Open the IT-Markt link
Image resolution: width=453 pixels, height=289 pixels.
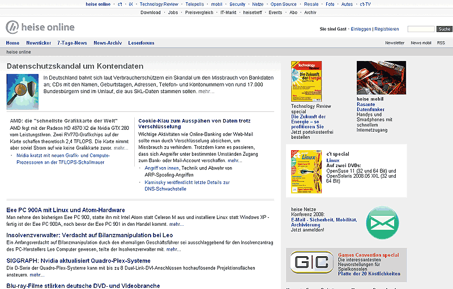point(228,12)
